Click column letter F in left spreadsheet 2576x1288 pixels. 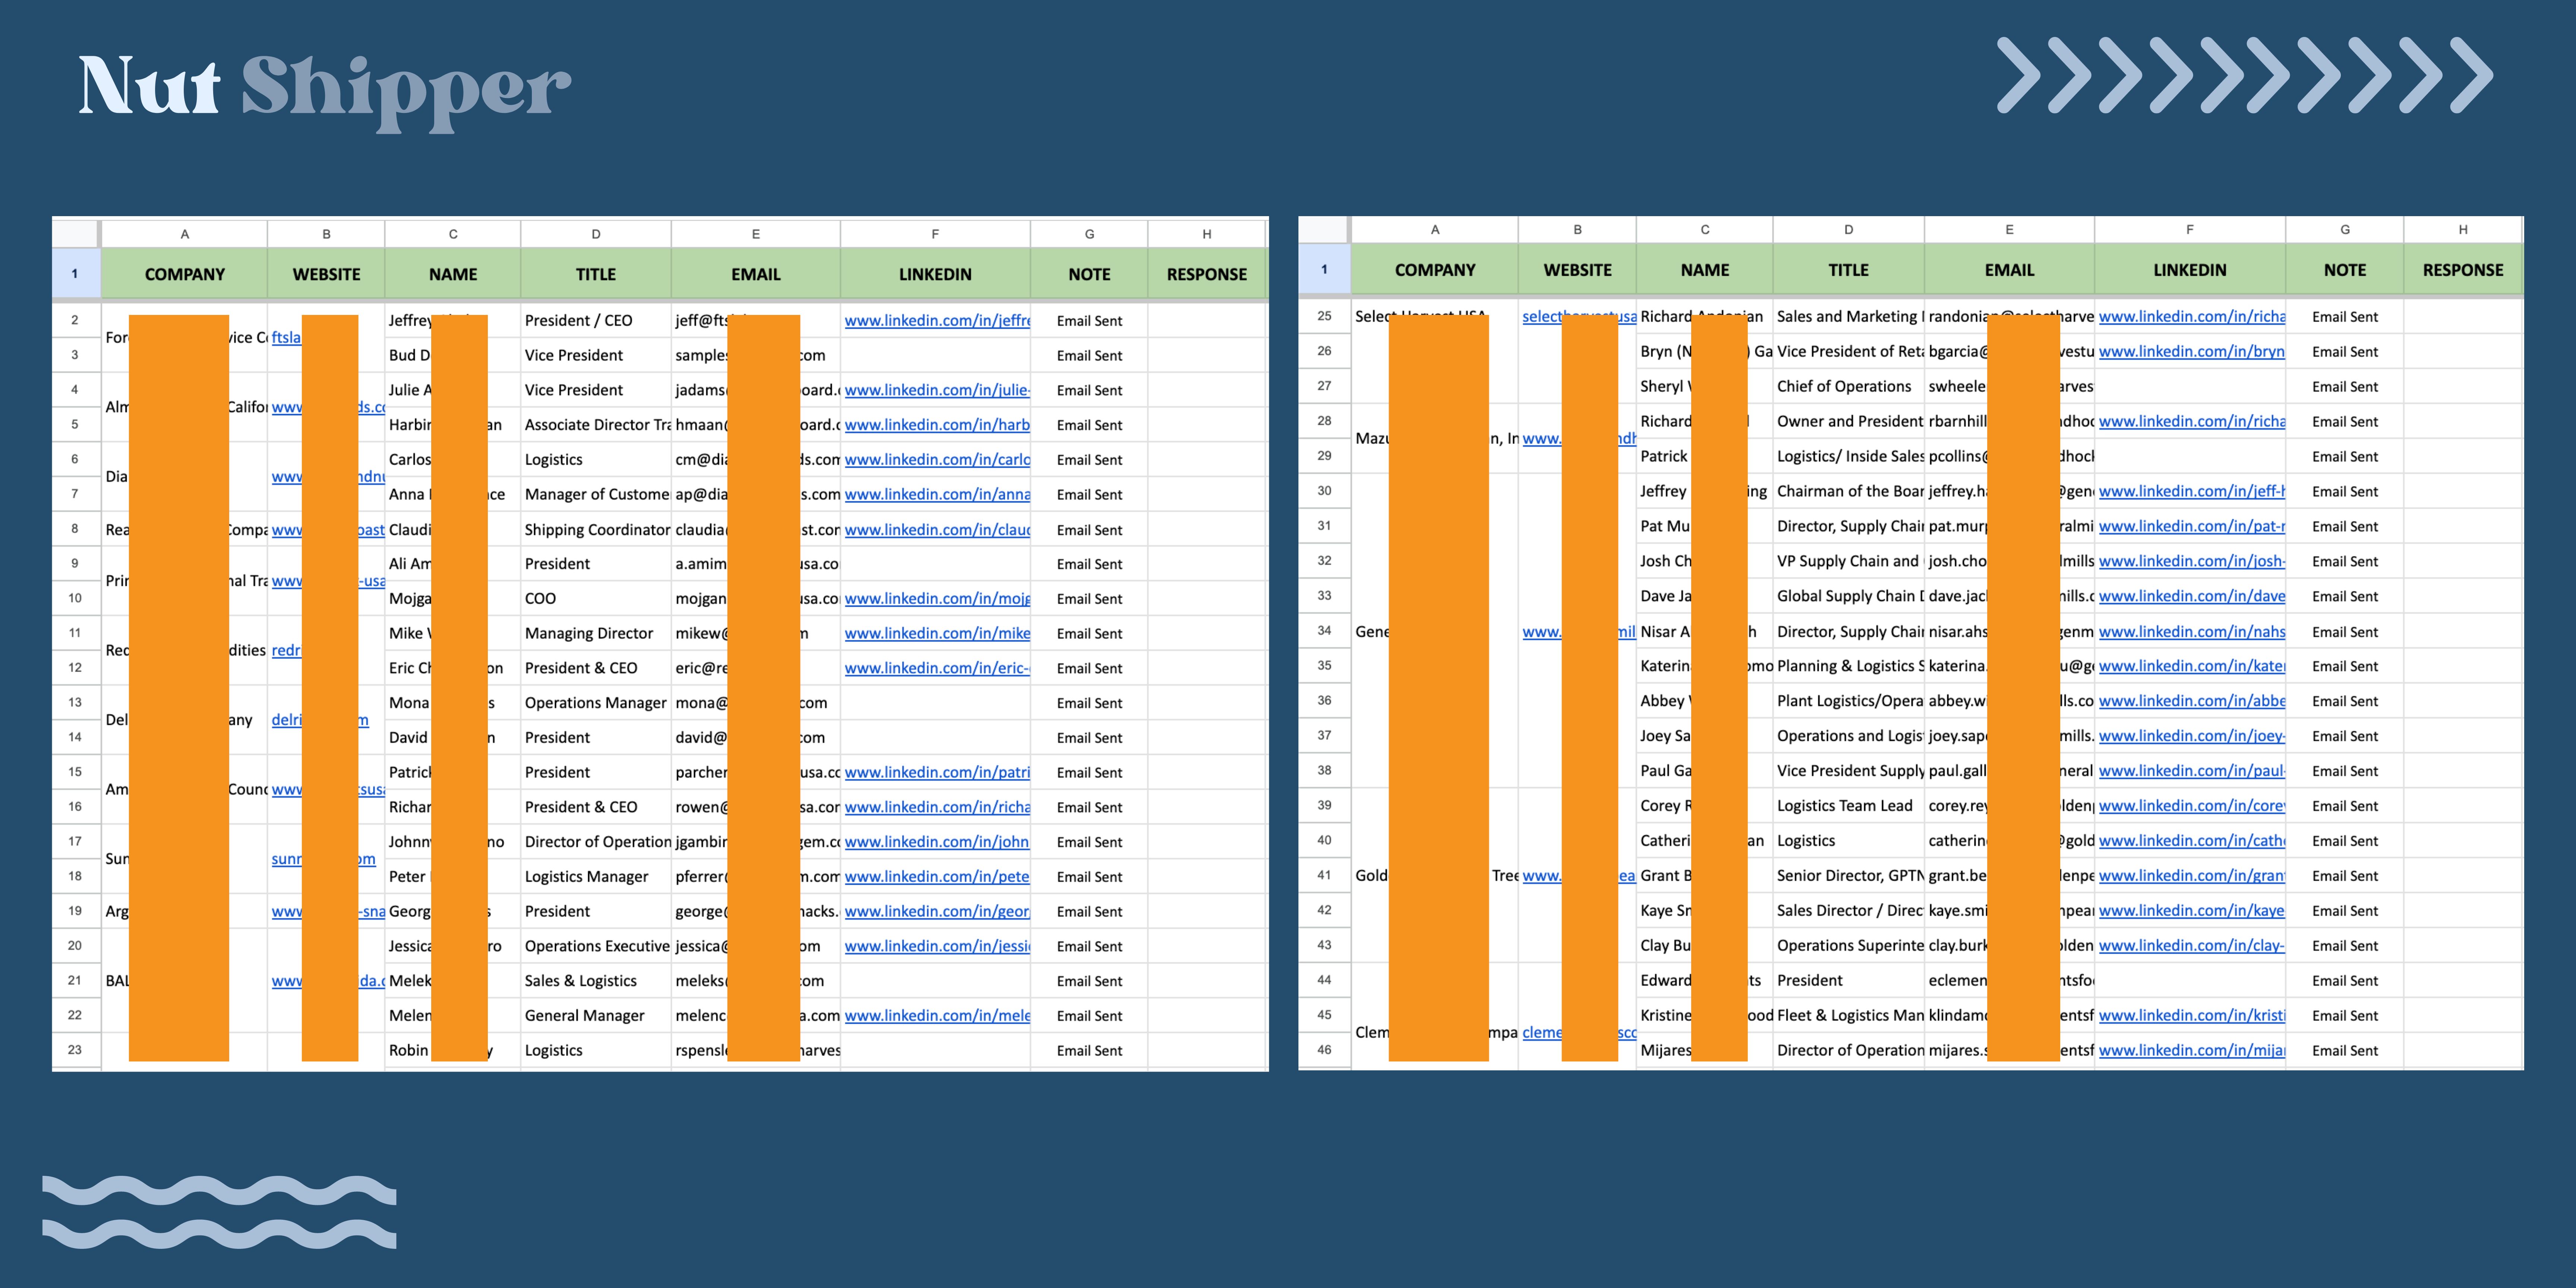935,234
